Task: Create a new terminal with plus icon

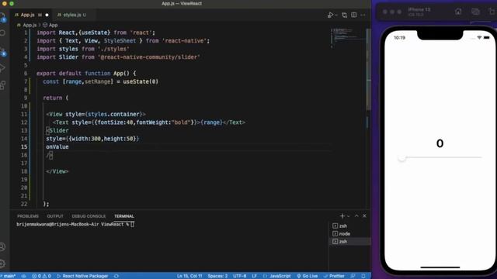Action: pyautogui.click(x=342, y=216)
